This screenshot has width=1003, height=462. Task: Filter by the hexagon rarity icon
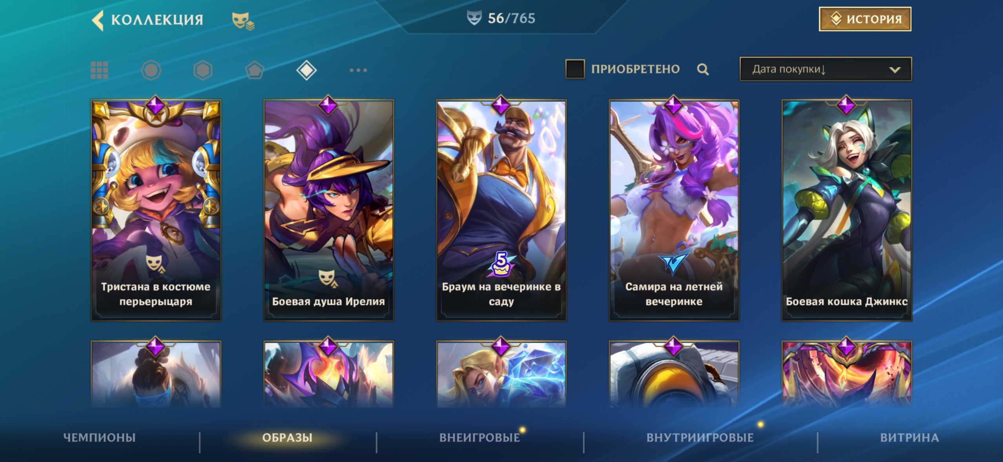coord(203,71)
